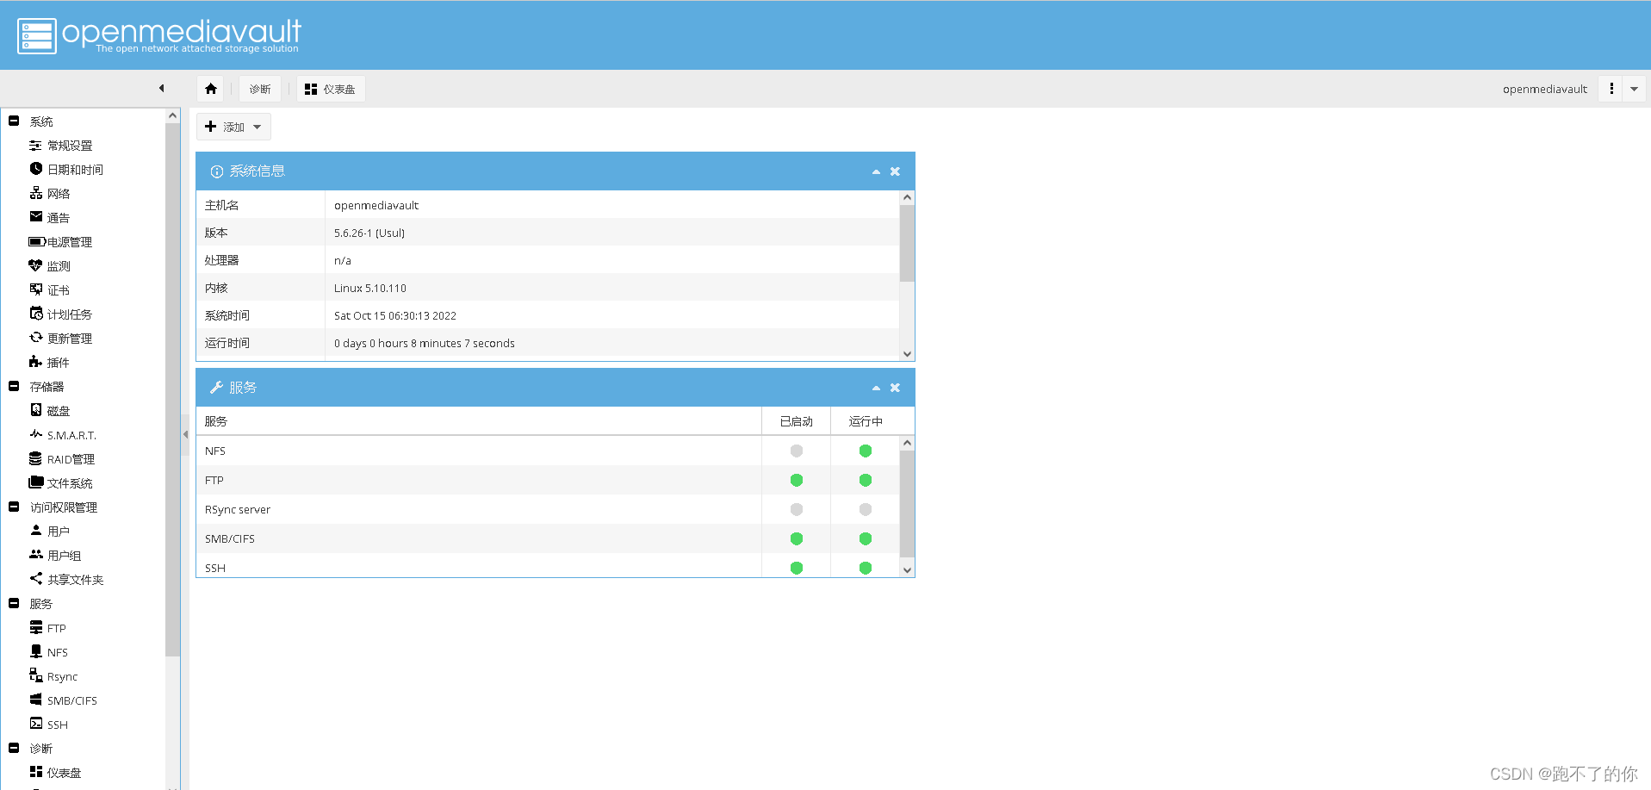This screenshot has height=790, width=1651.
Task: Click SMB/CIFS 已启动 status indicator
Action: point(797,538)
